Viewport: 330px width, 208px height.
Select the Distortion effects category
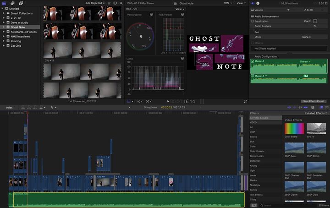[255, 161]
